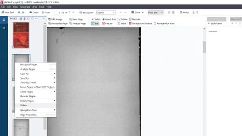Click the Recognize toolbar button
242x136 pixels.
(86, 13)
